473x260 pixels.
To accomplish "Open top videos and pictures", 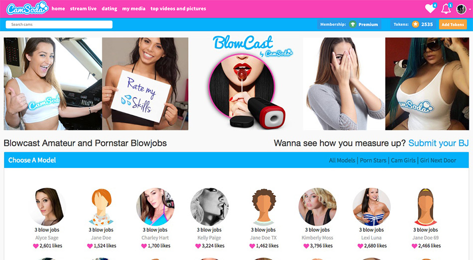I will pyautogui.click(x=178, y=9).
